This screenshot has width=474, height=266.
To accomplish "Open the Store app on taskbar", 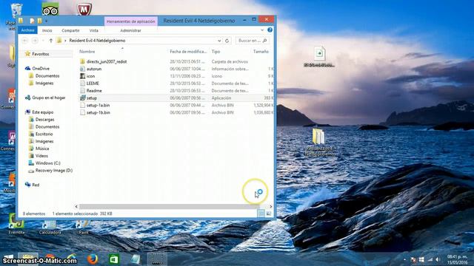I will [114, 259].
